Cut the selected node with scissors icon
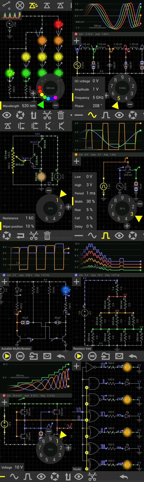This screenshot has height=482, width=144. 92,477
